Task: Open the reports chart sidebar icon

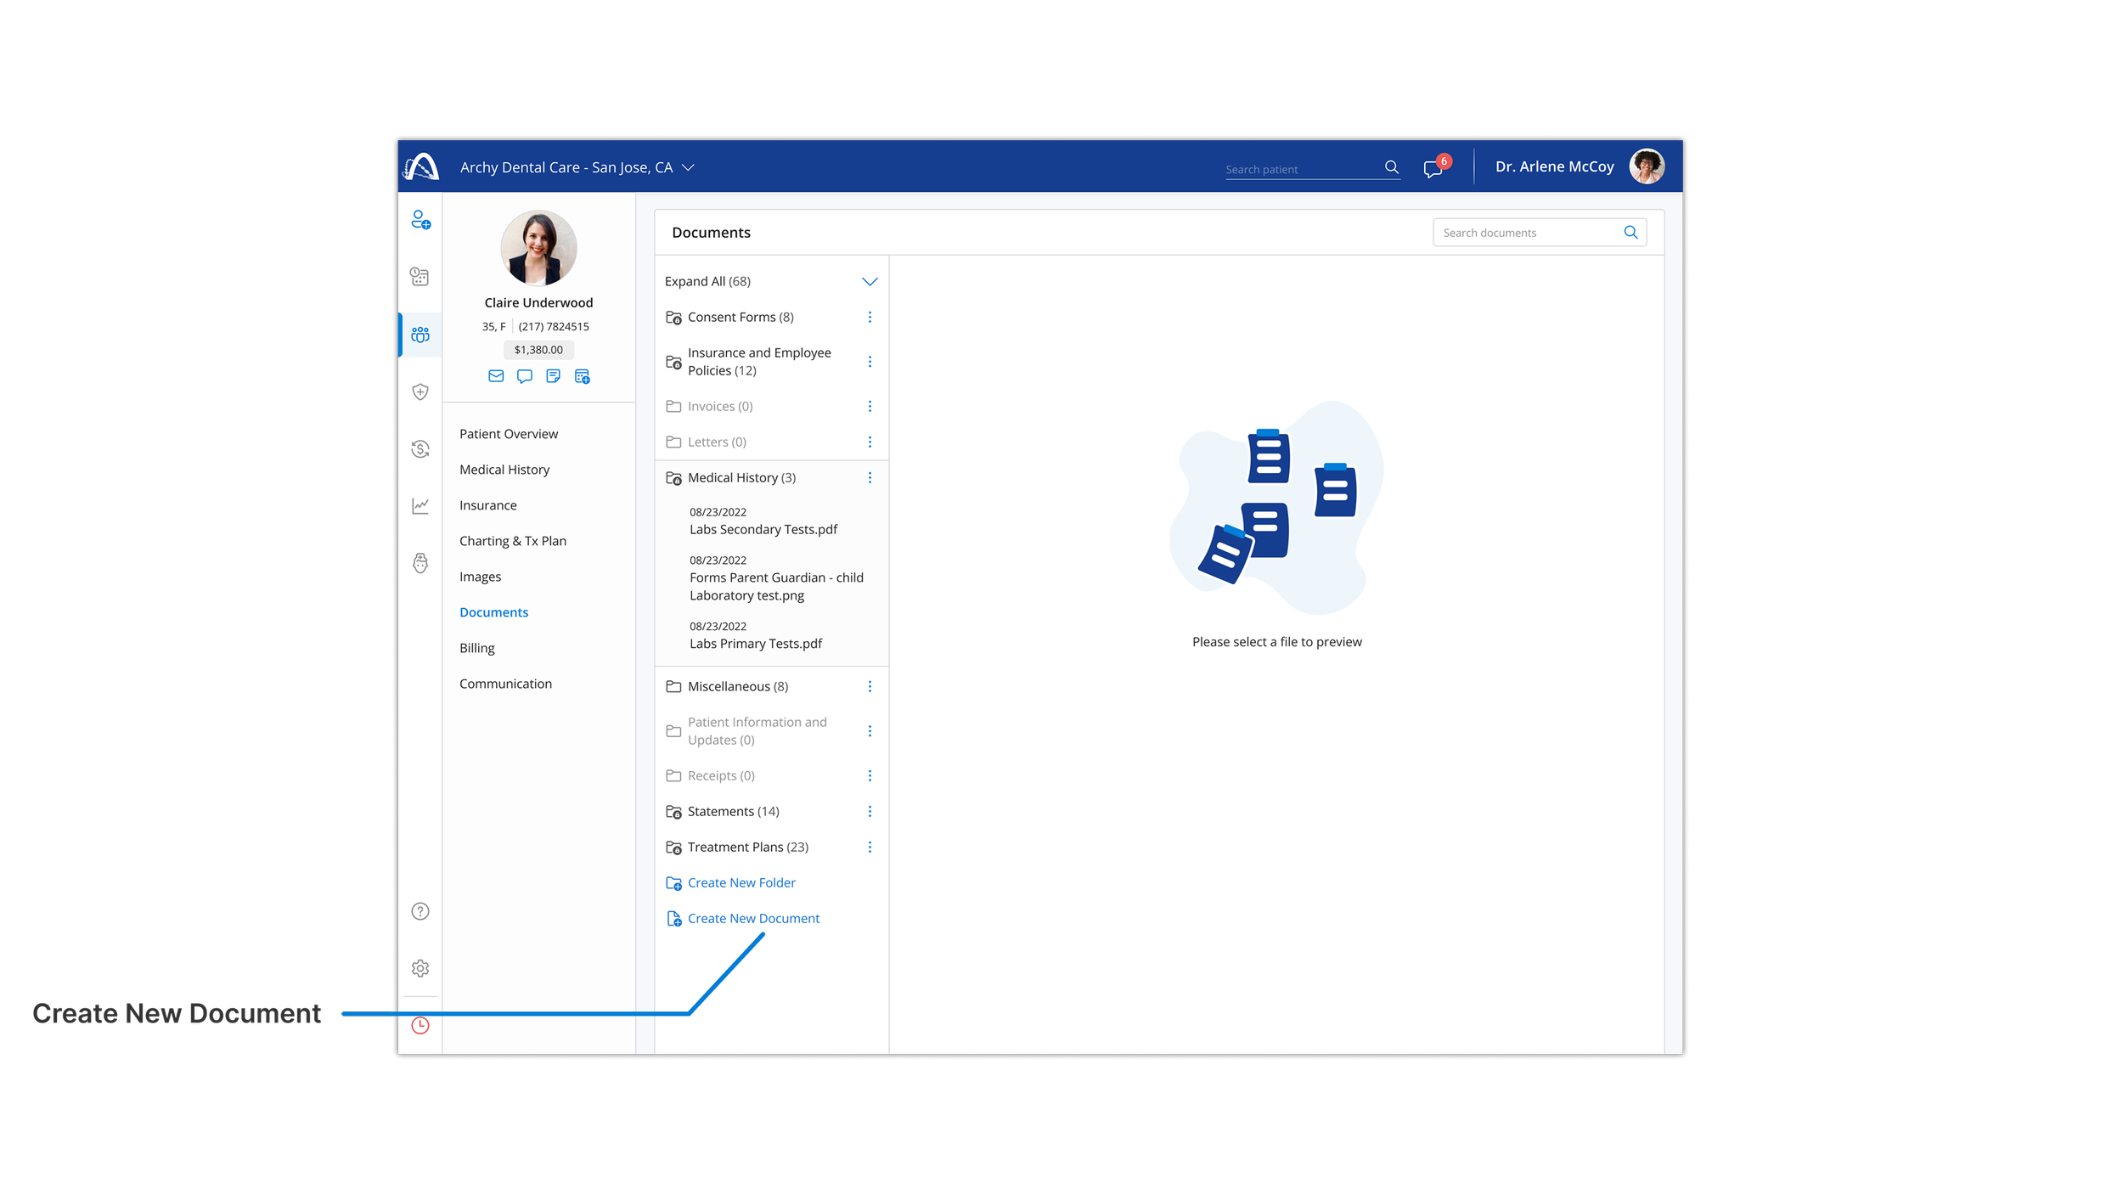Action: (x=420, y=506)
